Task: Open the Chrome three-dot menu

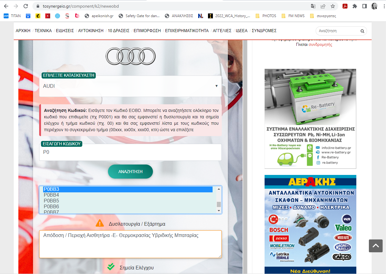Action: (x=384, y=6)
